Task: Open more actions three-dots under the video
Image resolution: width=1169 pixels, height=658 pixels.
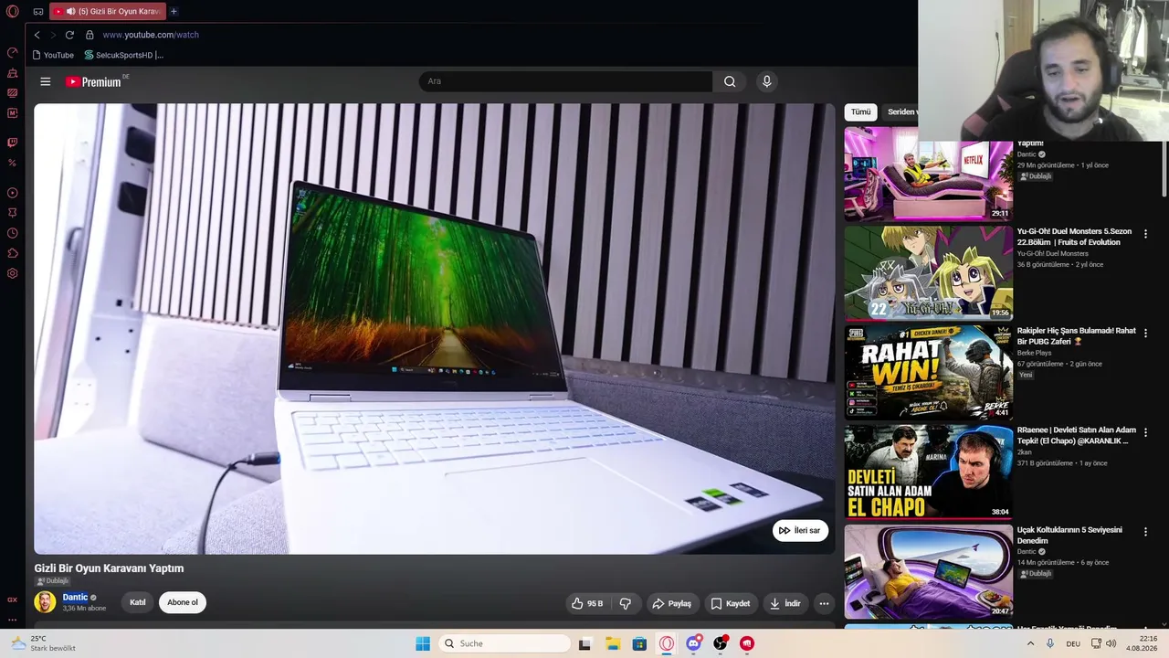Action: click(824, 603)
